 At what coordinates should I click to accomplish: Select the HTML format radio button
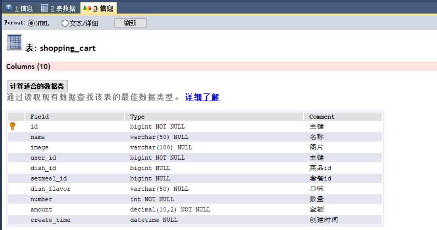pyautogui.click(x=31, y=23)
